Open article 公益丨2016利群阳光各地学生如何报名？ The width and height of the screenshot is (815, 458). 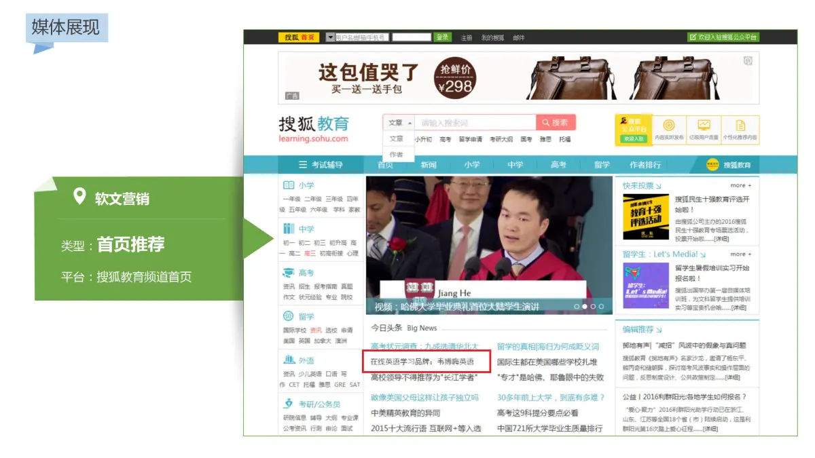pos(685,397)
